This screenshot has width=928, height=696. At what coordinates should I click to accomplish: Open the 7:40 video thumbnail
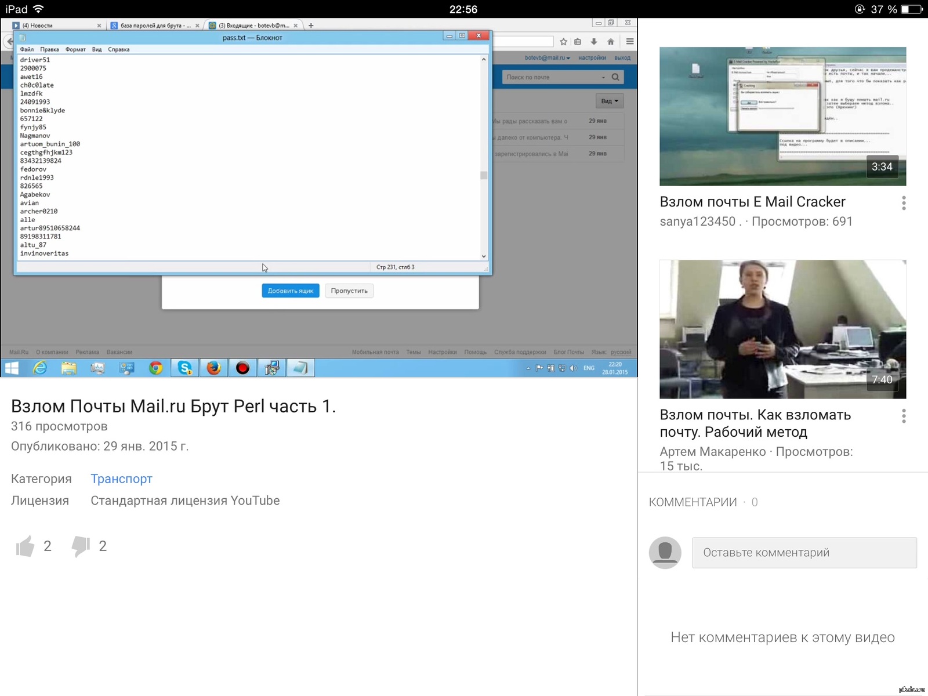[x=783, y=329]
